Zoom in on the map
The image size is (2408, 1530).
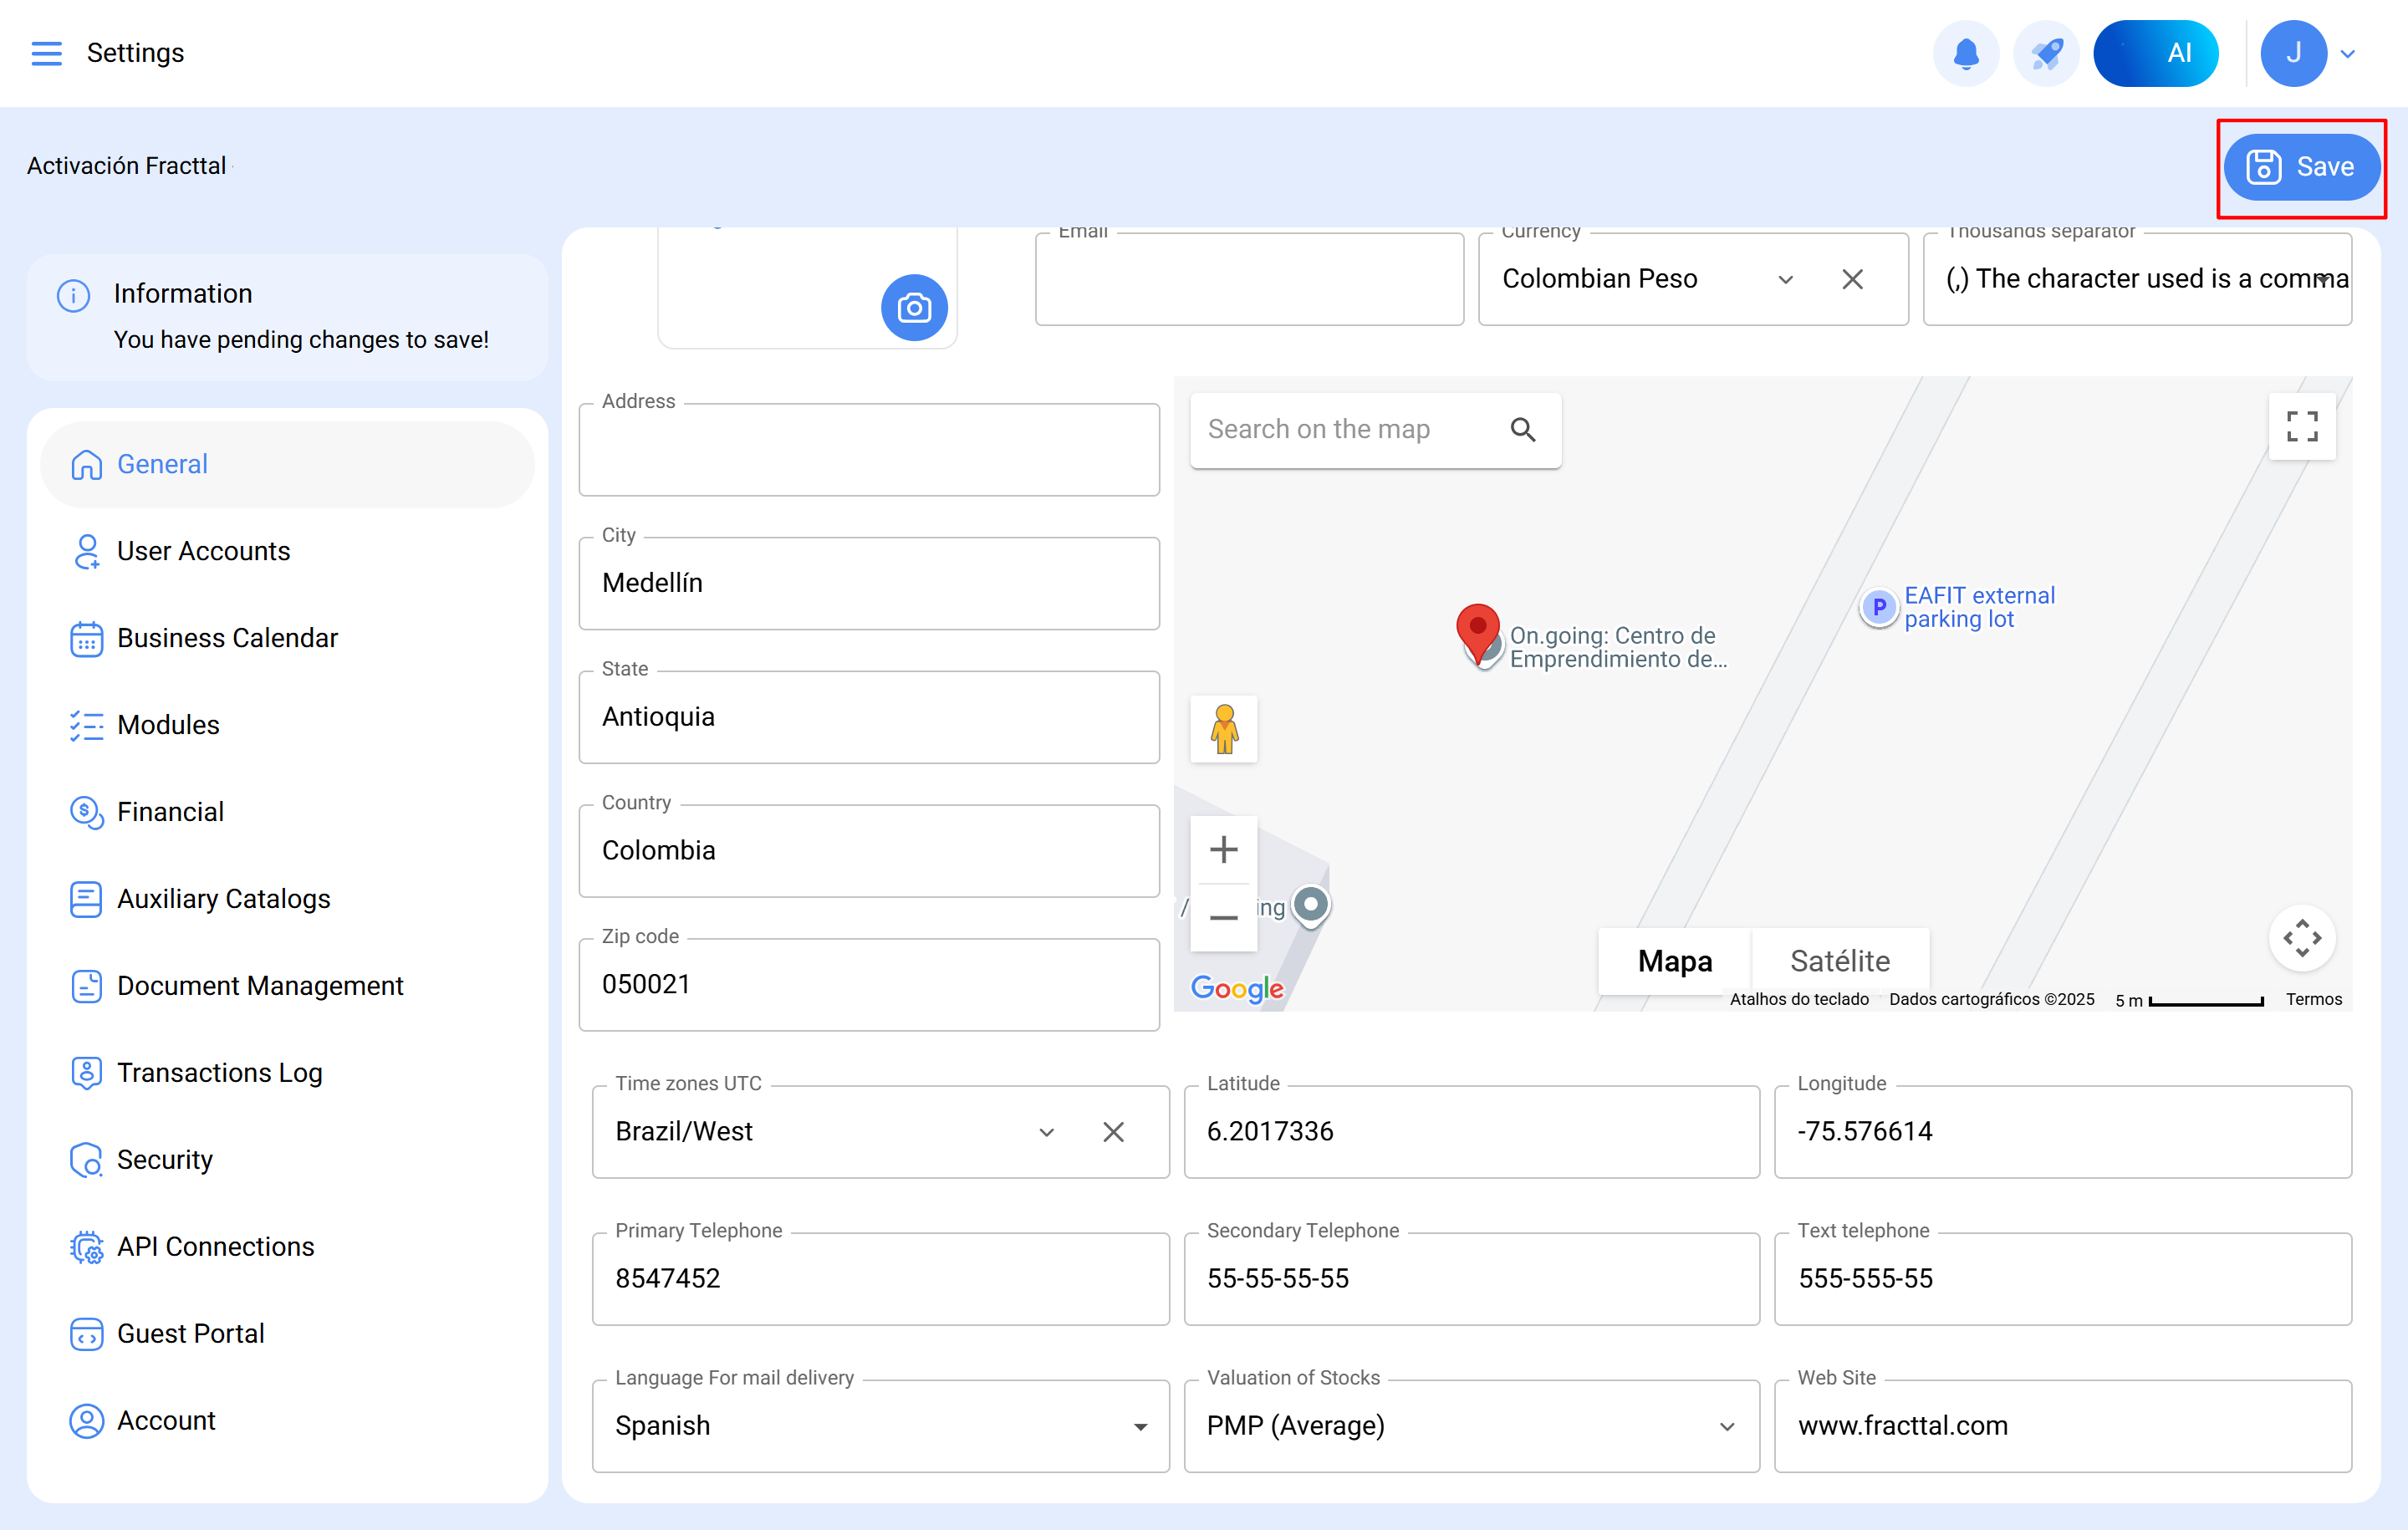pyautogui.click(x=1223, y=850)
